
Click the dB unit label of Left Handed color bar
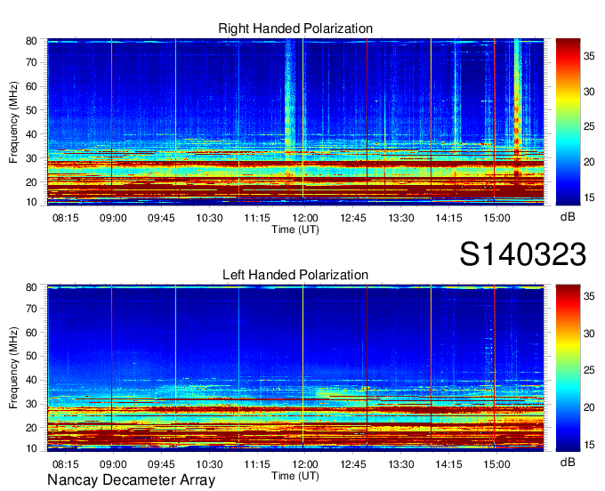(x=568, y=462)
